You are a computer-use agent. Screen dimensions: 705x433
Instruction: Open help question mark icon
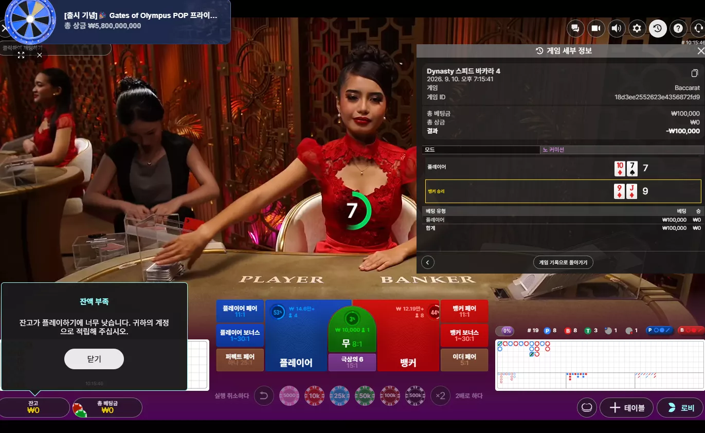coord(678,28)
